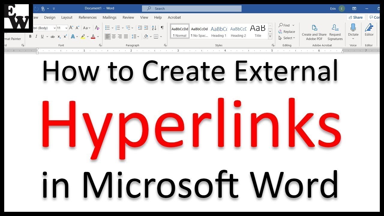Screen dimensions: 384x216
Task: Open line spacing options
Action: [135, 37]
